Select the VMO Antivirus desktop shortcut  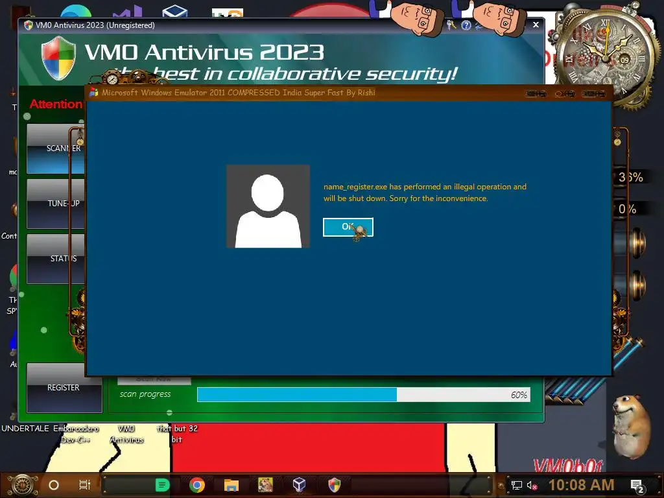pos(126,434)
